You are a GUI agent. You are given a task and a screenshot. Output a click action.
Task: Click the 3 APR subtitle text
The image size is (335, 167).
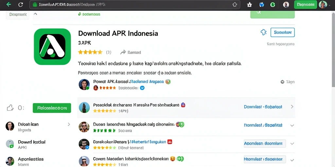[85, 43]
